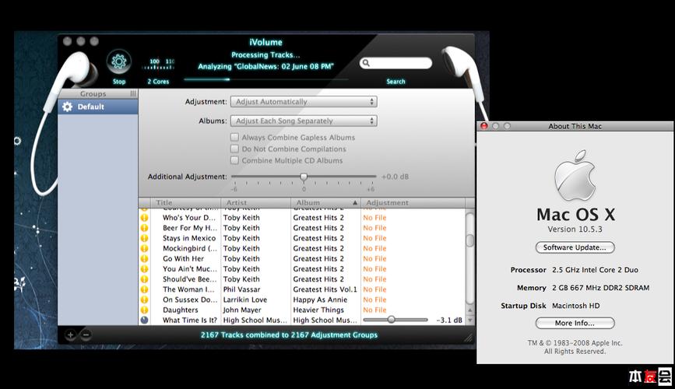This screenshot has width=675, height=389.
Task: Select the Default group gear icon
Action: [x=67, y=107]
